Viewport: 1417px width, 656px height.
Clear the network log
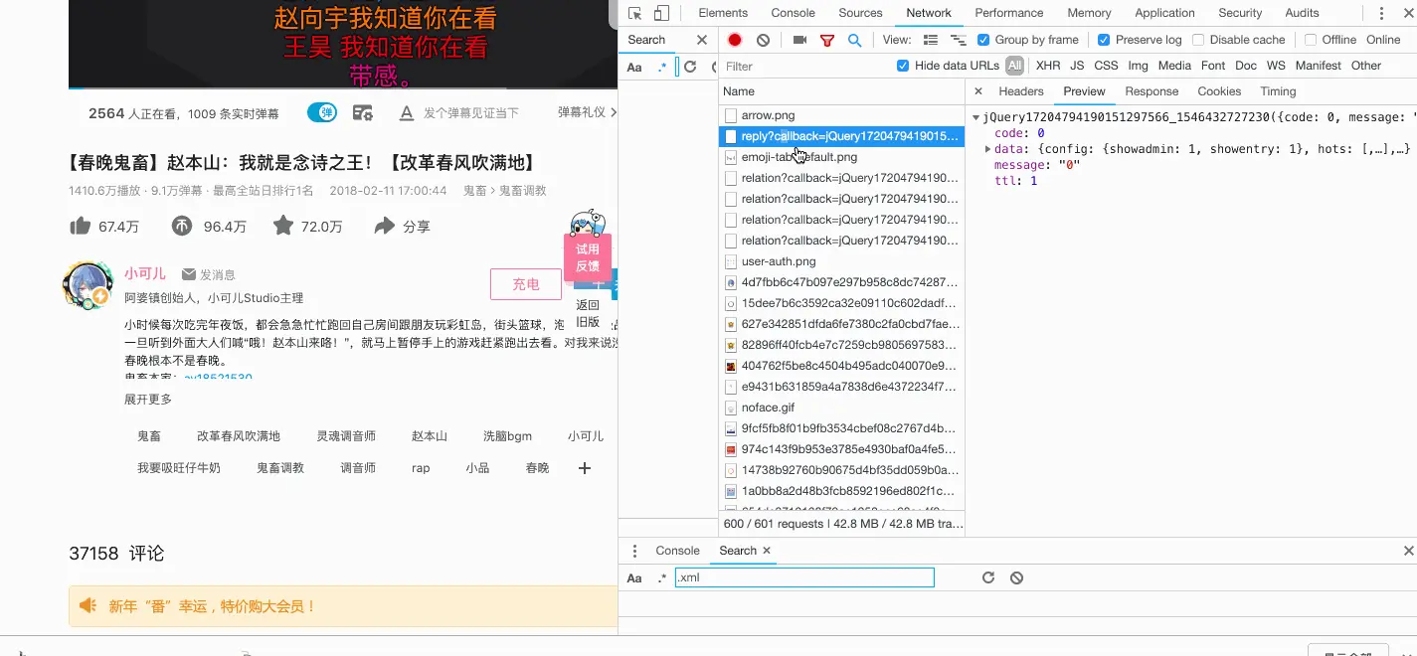point(763,40)
